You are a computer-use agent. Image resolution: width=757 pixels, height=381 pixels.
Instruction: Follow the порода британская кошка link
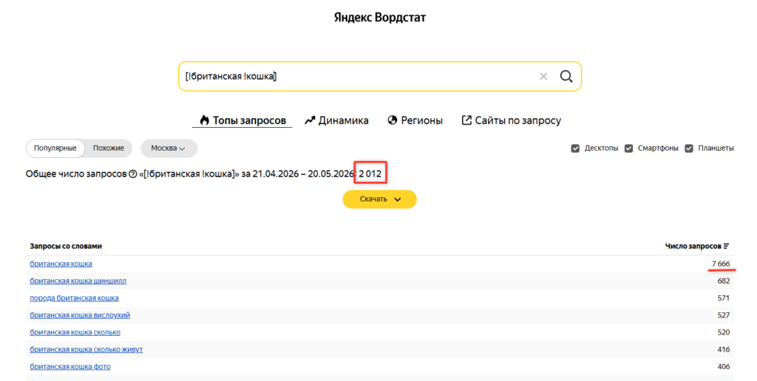pos(74,298)
